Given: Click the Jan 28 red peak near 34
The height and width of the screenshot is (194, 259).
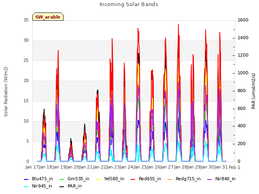Looking at the screenshot, I should pos(178,25).
